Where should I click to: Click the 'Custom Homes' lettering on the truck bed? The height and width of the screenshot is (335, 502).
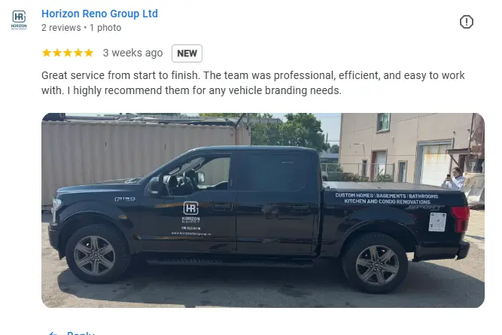pyautogui.click(x=354, y=195)
